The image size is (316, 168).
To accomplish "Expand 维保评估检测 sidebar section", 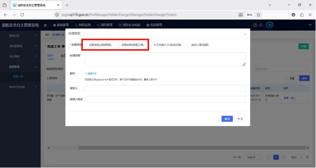I will (x=20, y=87).
